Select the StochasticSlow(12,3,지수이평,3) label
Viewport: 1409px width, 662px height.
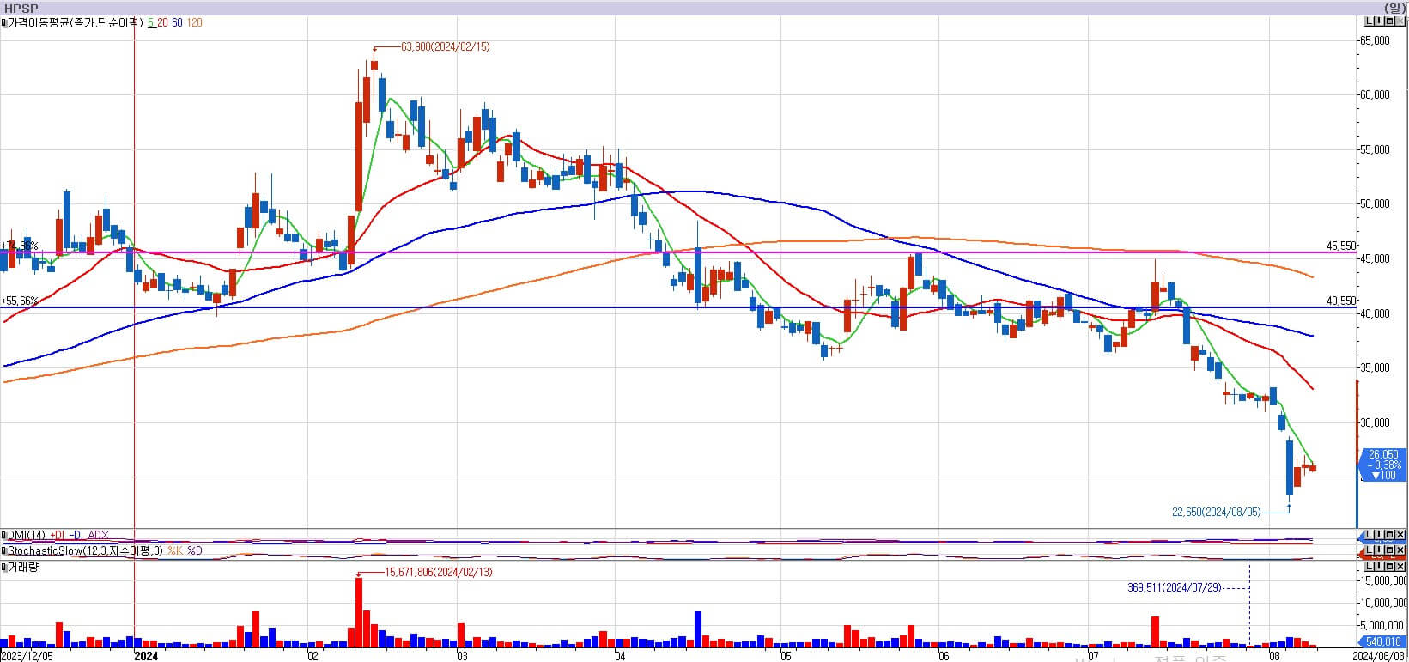(85, 550)
